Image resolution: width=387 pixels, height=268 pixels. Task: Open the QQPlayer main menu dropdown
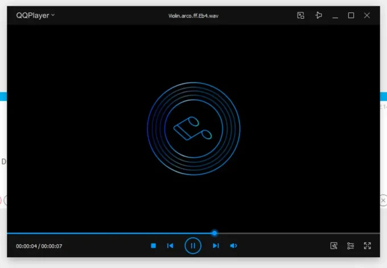point(35,15)
